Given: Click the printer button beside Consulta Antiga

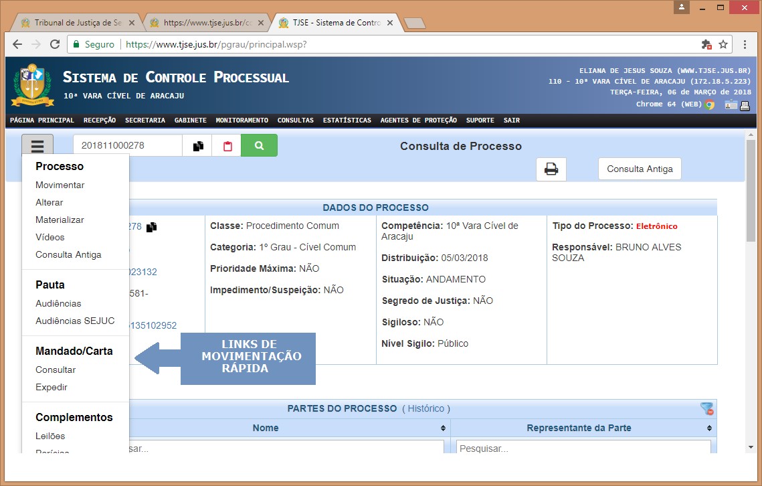Looking at the screenshot, I should coord(551,169).
